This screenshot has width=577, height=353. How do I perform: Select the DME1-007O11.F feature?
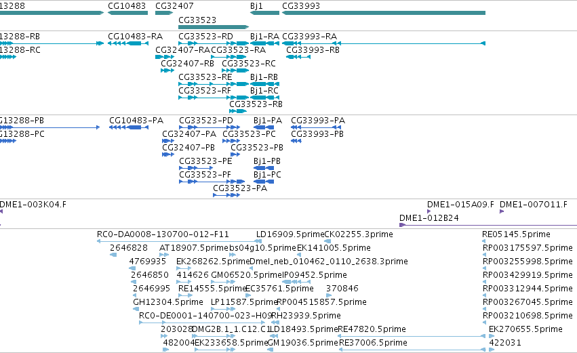click(502, 212)
